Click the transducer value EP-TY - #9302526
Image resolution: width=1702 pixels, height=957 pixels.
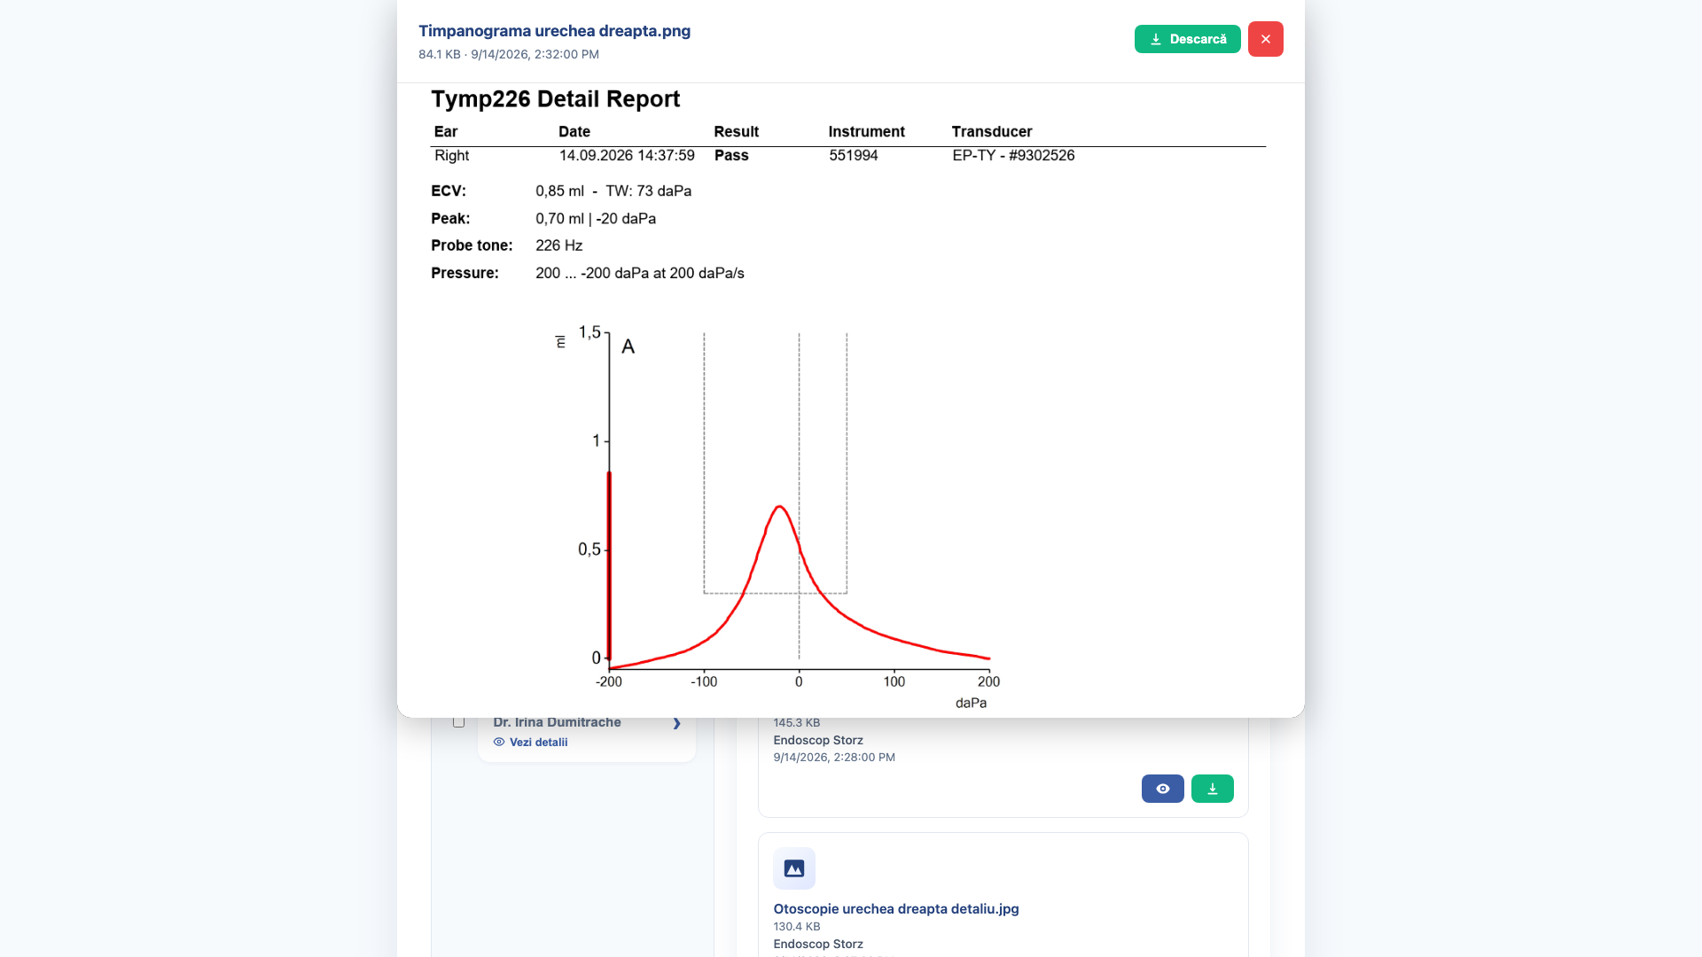[x=1013, y=155]
